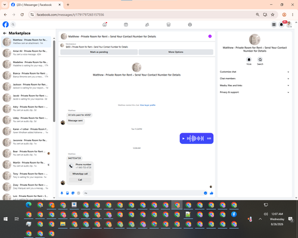Click the GIF icon in composer
This screenshot has width=298, height=238.
pyautogui.click(x=79, y=193)
